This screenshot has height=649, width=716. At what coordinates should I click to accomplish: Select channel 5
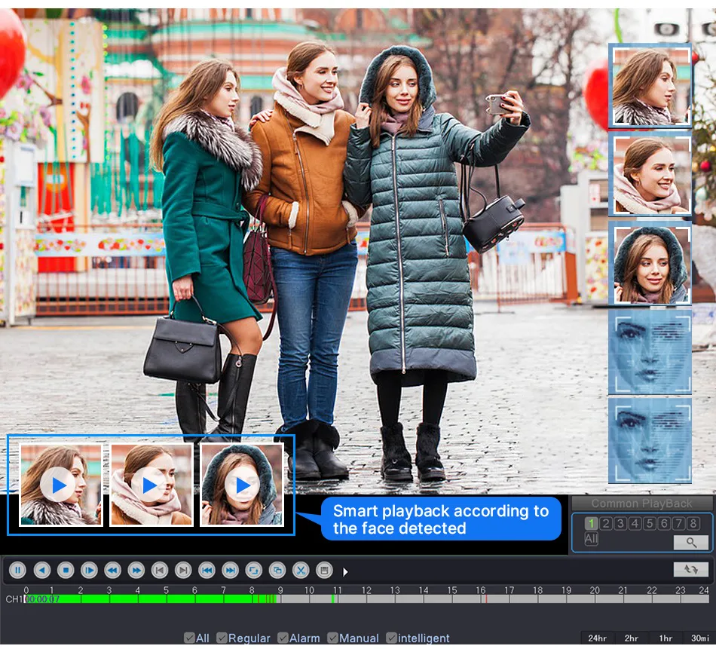650,523
